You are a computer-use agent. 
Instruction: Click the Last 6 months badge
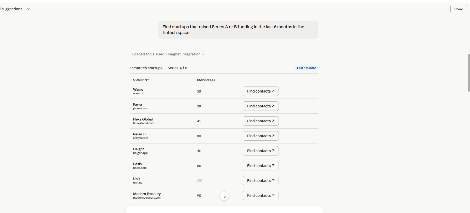[307, 68]
